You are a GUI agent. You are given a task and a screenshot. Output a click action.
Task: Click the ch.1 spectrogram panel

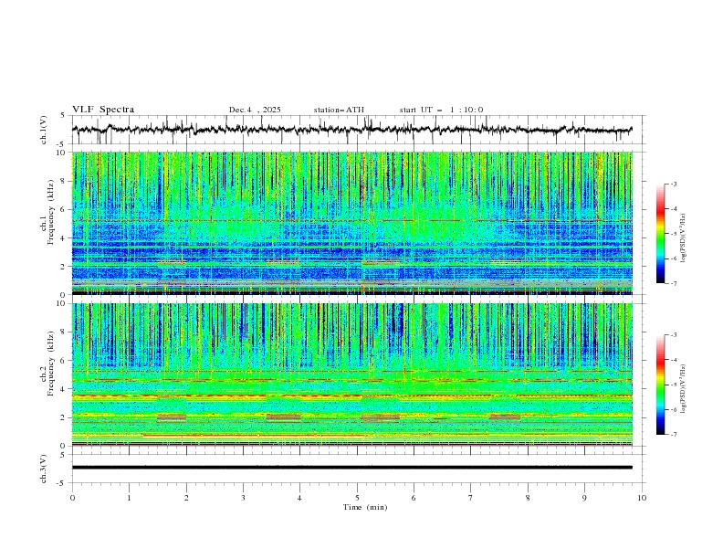352,223
